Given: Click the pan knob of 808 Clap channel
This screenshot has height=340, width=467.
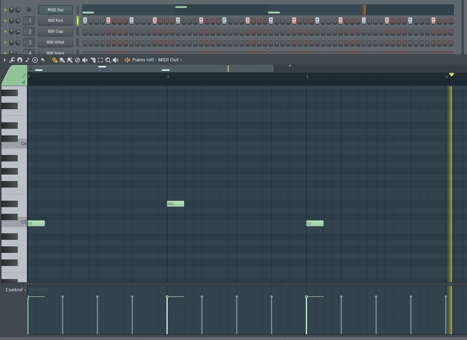Looking at the screenshot, I should pyautogui.click(x=11, y=32).
